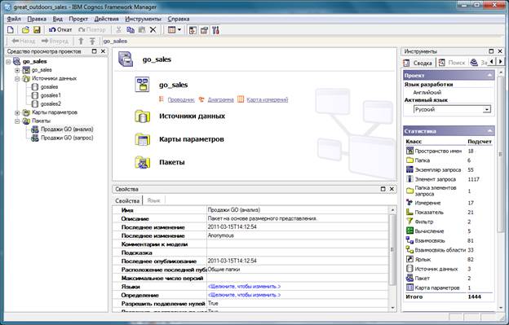Click the Откат undo button
The width and height of the screenshot is (509, 325).
point(60,30)
